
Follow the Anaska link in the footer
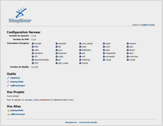[x=94, y=122]
